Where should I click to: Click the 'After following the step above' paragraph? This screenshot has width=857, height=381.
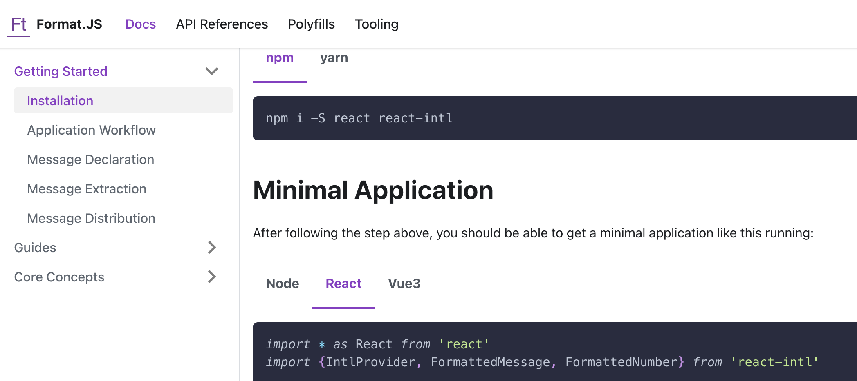point(533,233)
